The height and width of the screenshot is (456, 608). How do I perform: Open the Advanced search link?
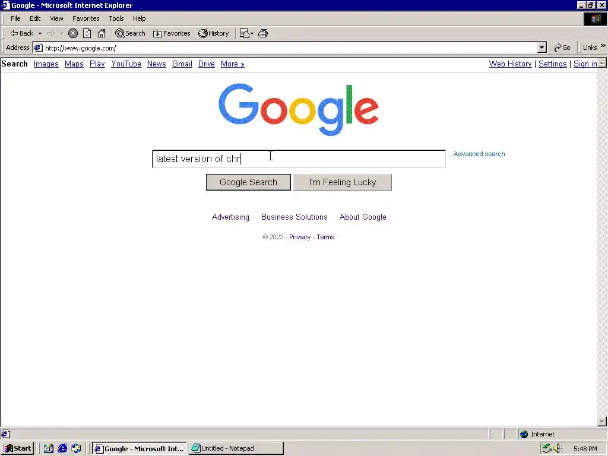click(479, 154)
